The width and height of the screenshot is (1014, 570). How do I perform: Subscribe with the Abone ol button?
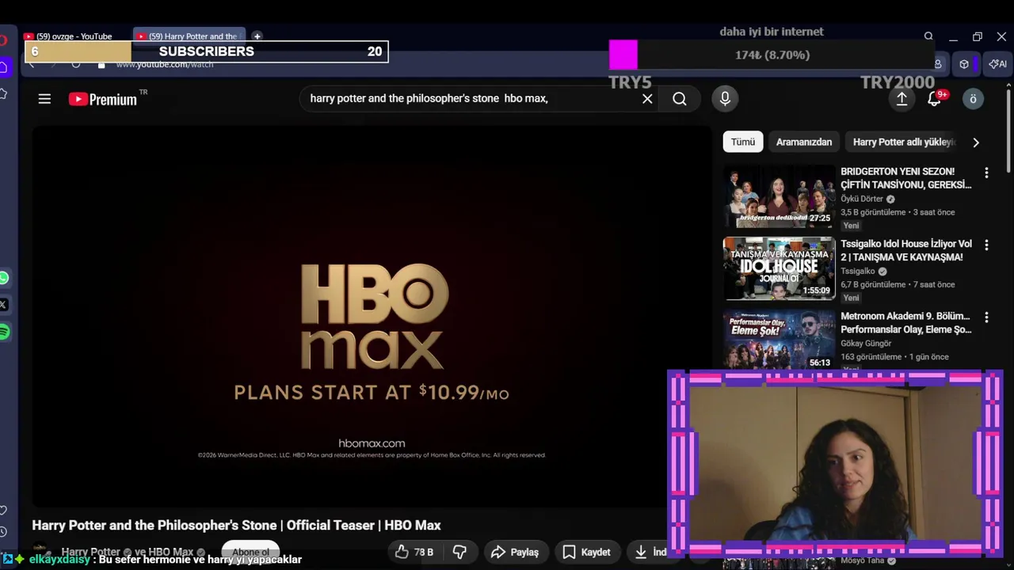250,552
